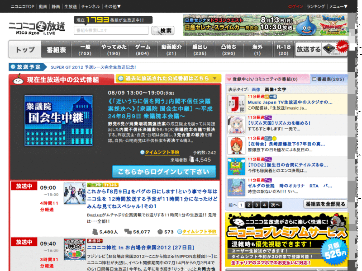Open SUPER GT 2012 broadcast schedule link
Viewport: 362px width, 271px height.
click(x=93, y=67)
